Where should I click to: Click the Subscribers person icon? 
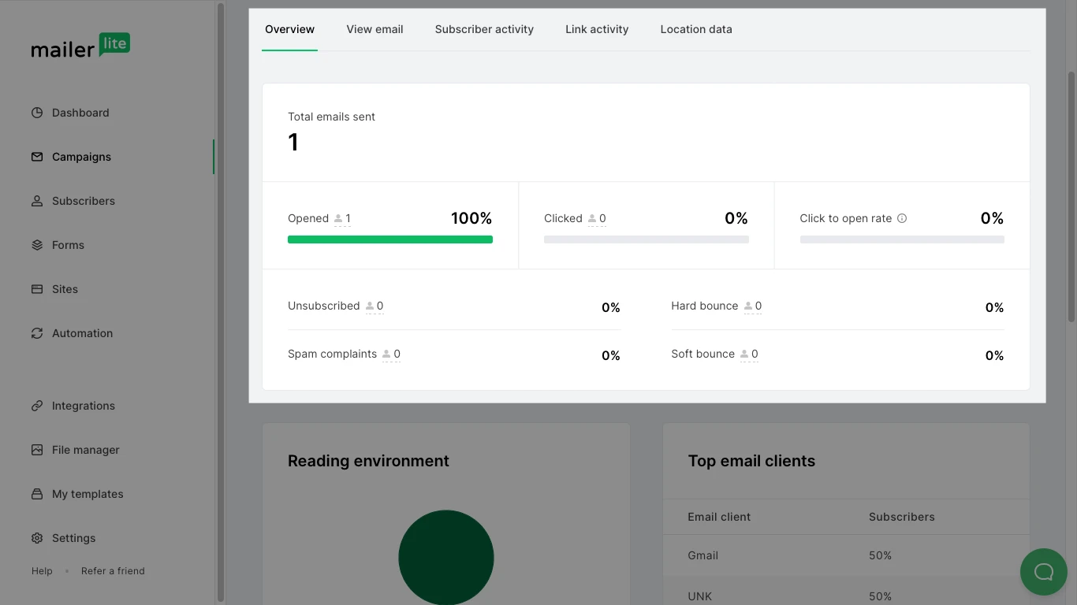(37, 201)
